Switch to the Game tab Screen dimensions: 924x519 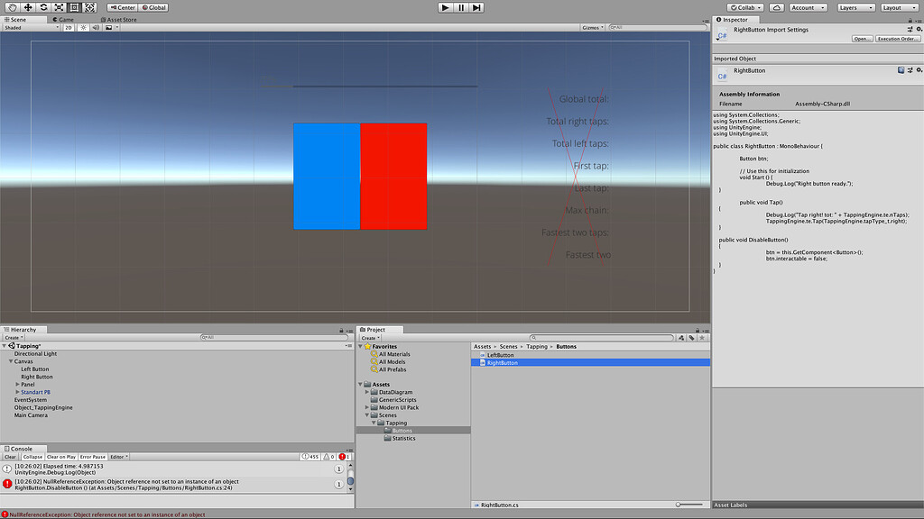[x=63, y=19]
